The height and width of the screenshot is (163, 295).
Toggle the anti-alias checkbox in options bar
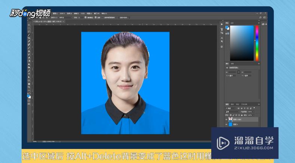(x=86, y=17)
